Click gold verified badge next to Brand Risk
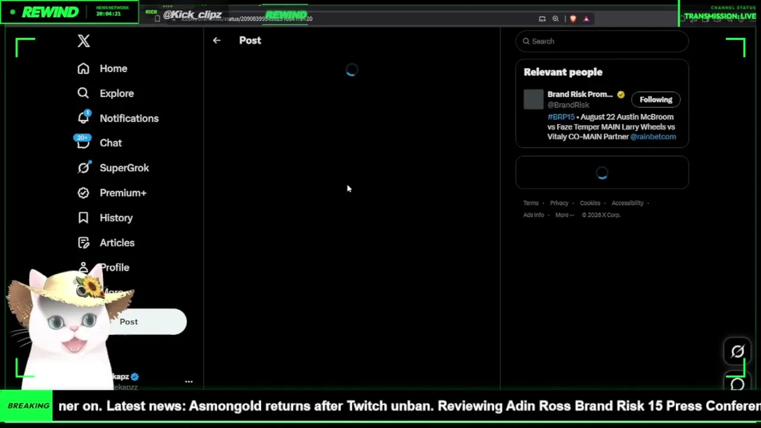The width and height of the screenshot is (761, 428). coord(621,95)
